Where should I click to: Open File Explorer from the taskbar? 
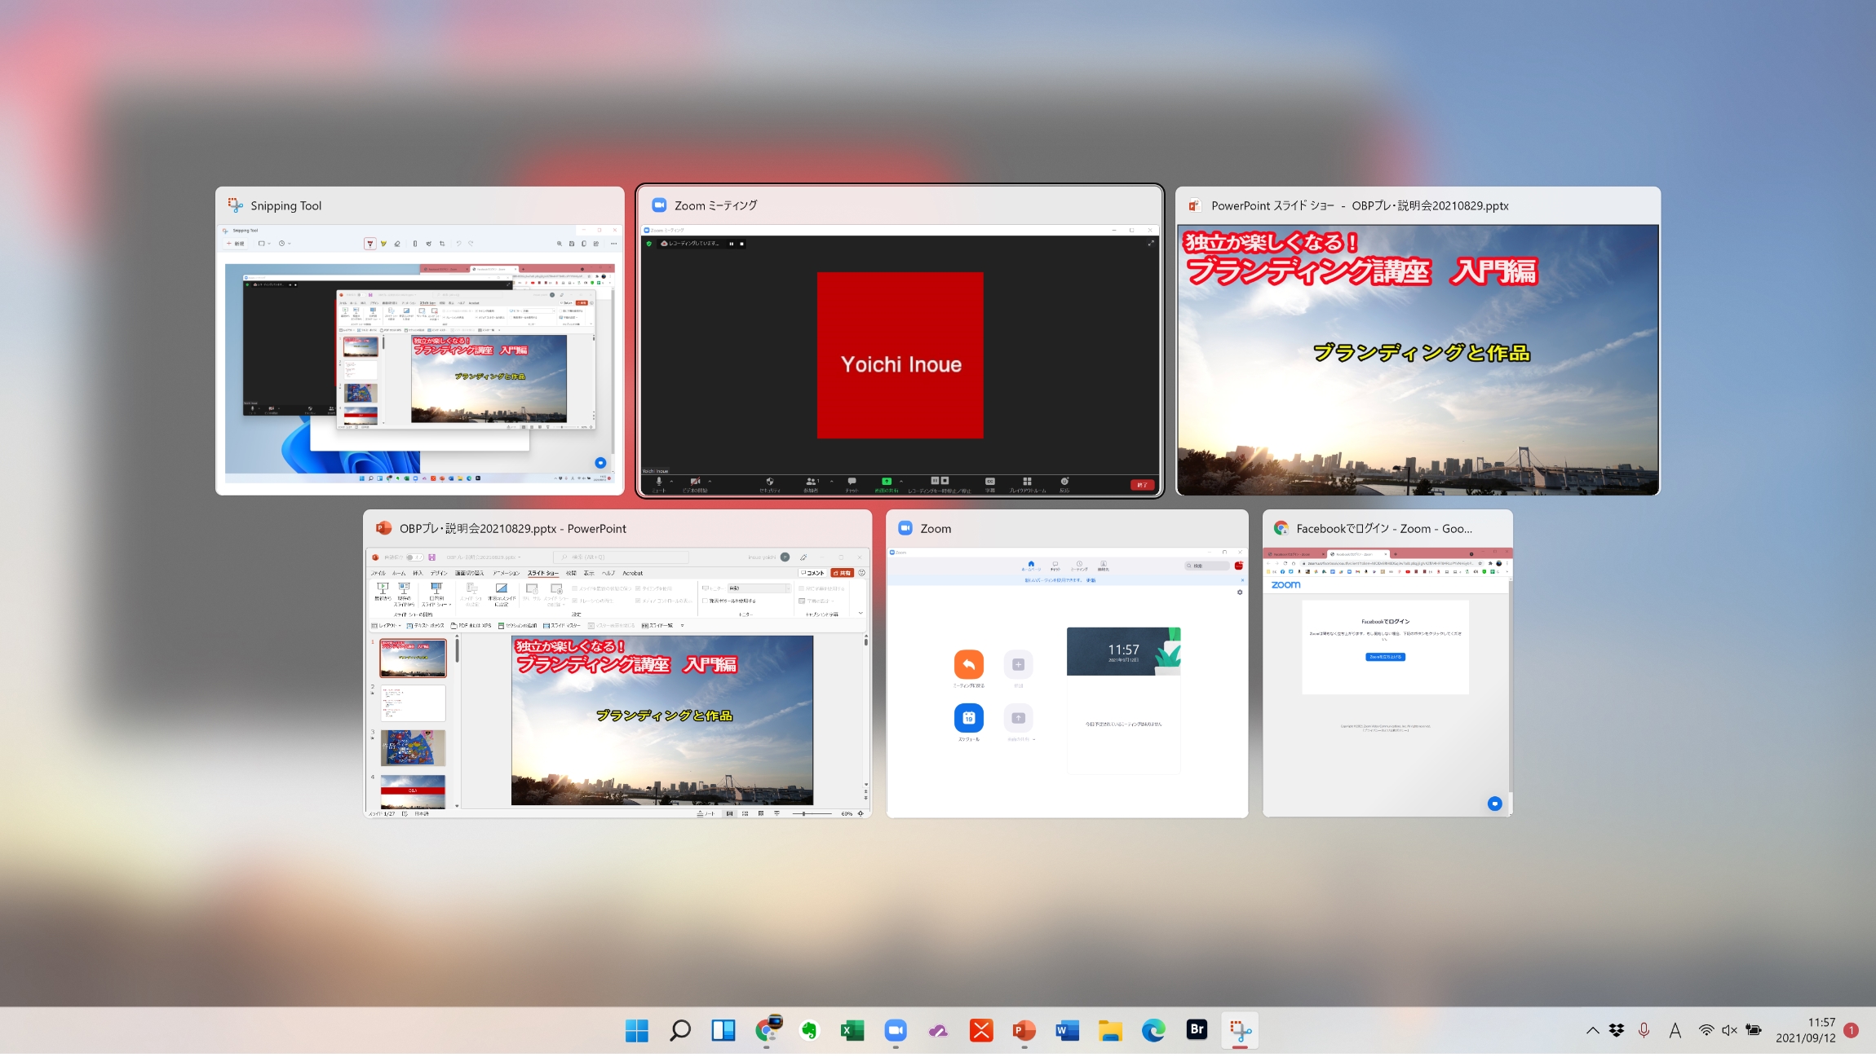1110,1031
